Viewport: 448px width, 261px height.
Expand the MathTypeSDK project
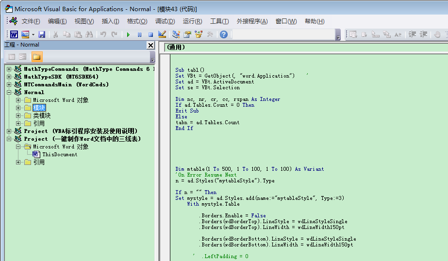[9, 77]
